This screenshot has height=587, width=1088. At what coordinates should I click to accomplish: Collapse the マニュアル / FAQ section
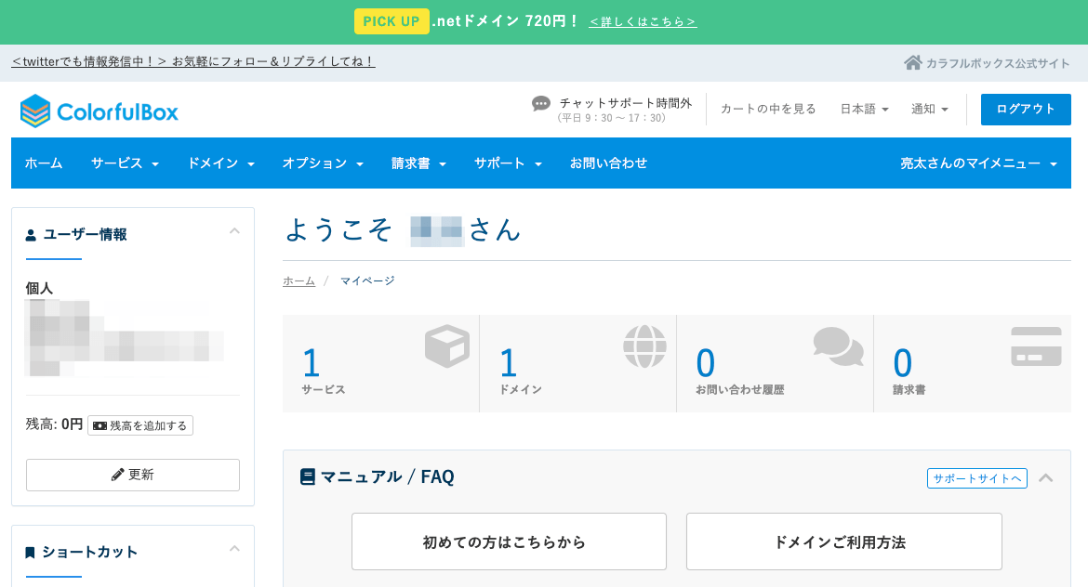[x=1046, y=478]
